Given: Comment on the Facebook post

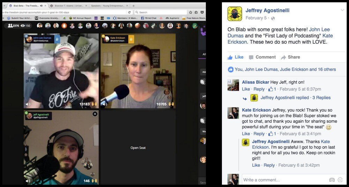Looking at the screenshot, I should point(262,57).
